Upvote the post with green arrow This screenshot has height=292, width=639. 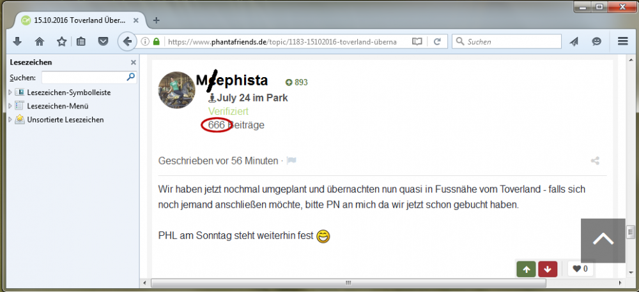pos(526,269)
